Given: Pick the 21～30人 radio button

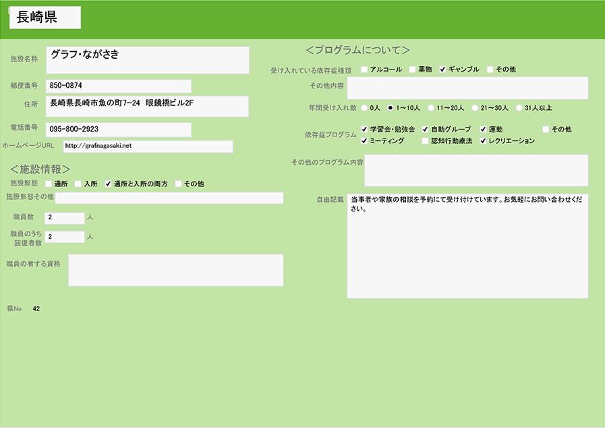Looking at the screenshot, I should coord(476,107).
